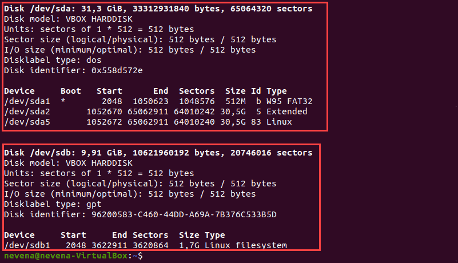Click the sda disk identifier 0x558d572e
The width and height of the screenshot is (458, 263).
click(117, 70)
